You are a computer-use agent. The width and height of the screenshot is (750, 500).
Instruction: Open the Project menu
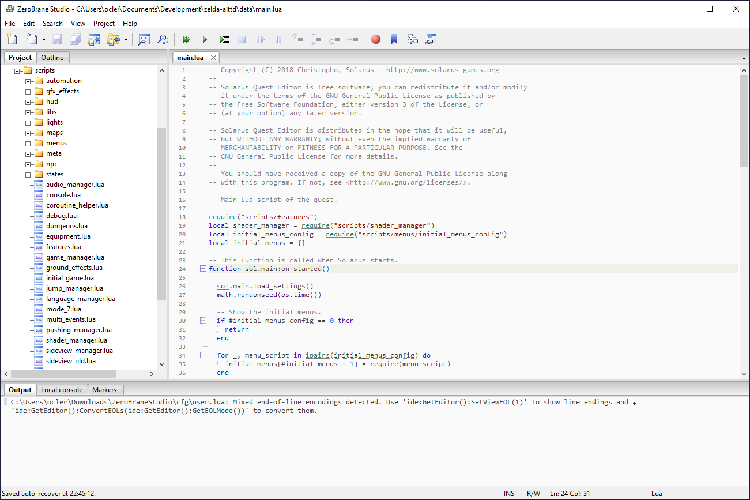coord(104,24)
